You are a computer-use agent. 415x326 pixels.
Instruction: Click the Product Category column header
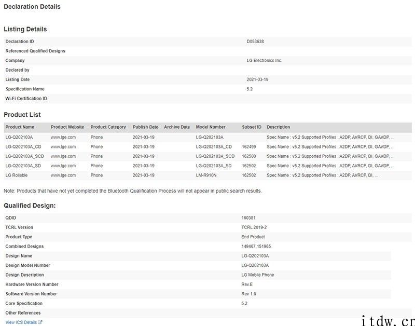(x=108, y=127)
